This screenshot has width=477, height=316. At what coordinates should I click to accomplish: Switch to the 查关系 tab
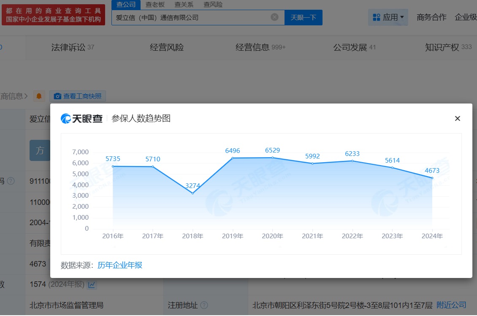pos(184,5)
